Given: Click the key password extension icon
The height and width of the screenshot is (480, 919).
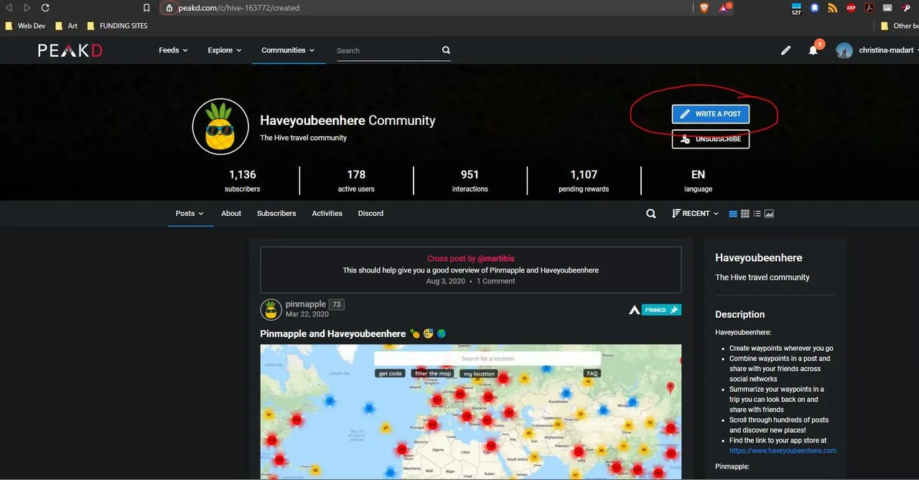Looking at the screenshot, I should pyautogui.click(x=906, y=8).
